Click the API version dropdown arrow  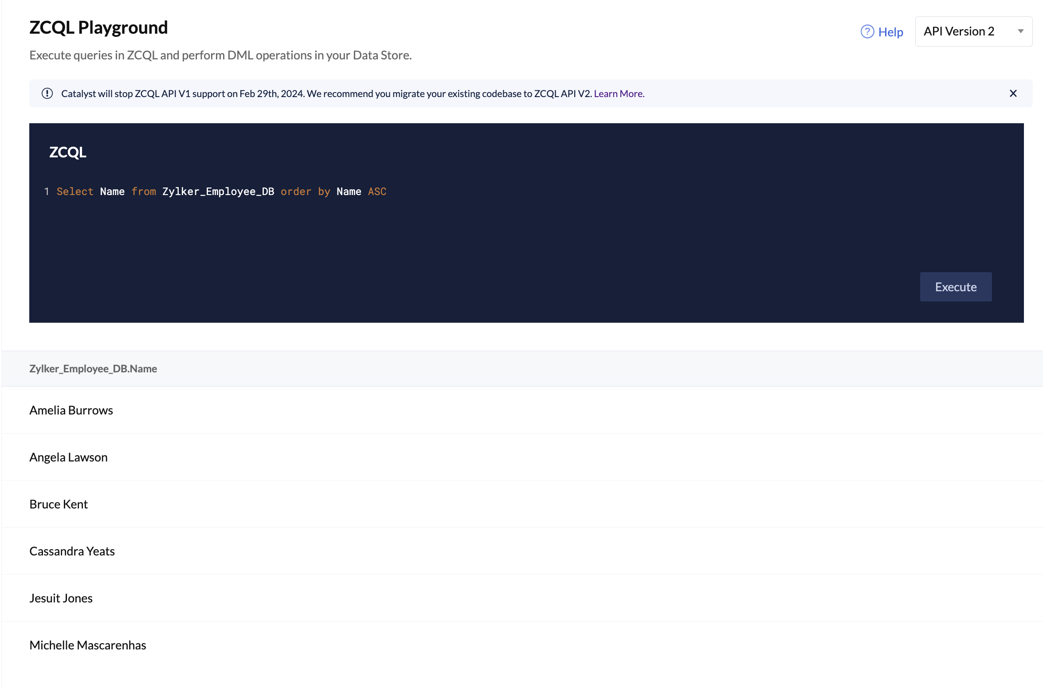(1020, 31)
